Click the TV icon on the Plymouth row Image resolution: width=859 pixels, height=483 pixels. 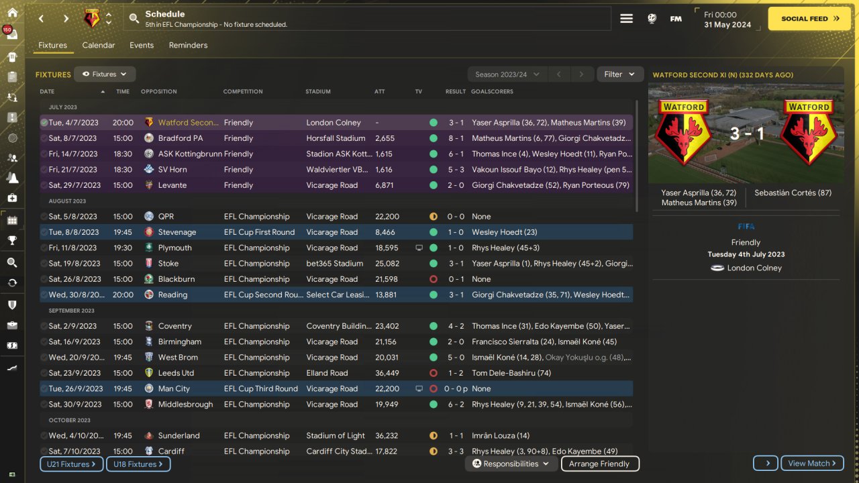[x=419, y=248]
